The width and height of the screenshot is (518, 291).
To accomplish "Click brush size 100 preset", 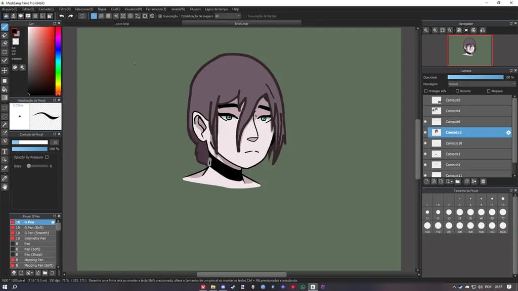I will pos(427,226).
